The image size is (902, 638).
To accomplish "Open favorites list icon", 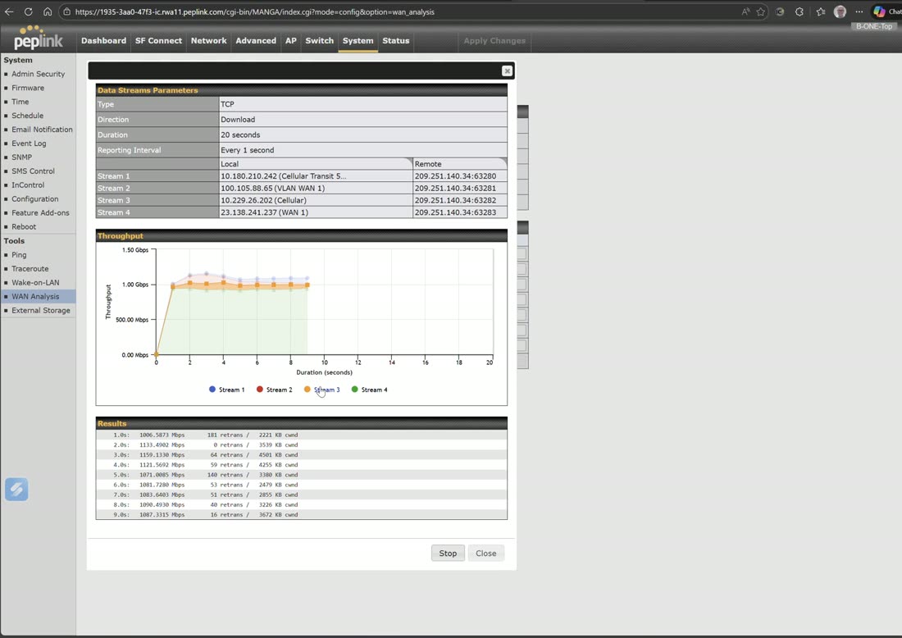I will 821,11.
